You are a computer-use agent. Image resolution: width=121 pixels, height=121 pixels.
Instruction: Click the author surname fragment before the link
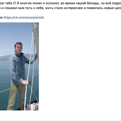(1, 18)
